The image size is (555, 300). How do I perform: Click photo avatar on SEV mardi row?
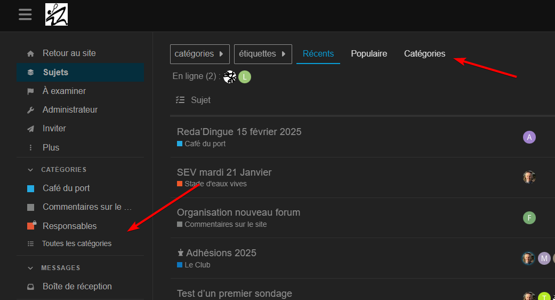tap(529, 177)
